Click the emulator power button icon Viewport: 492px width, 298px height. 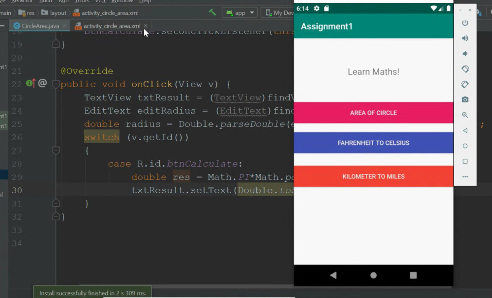click(x=465, y=23)
